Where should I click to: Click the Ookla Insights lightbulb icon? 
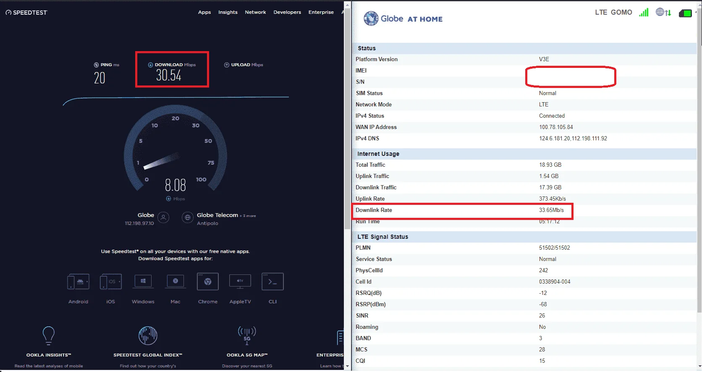(49, 336)
